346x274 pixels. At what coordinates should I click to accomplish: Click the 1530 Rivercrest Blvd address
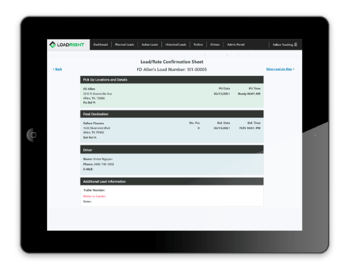[x=96, y=128]
